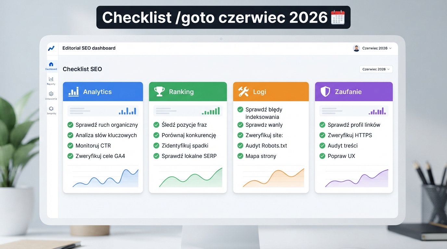
Task: Click the wrench tools icon in Logi header
Action: (243, 91)
